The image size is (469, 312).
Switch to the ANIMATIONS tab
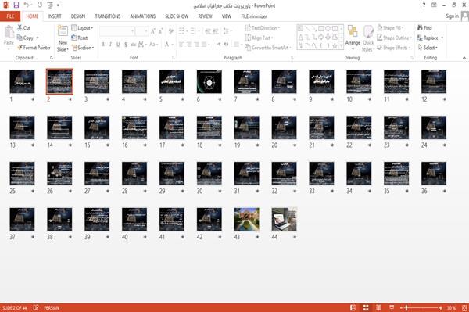tap(143, 16)
